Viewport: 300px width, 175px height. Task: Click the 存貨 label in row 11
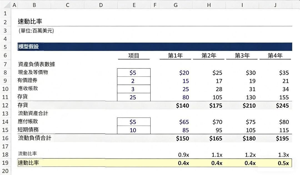click(22, 97)
